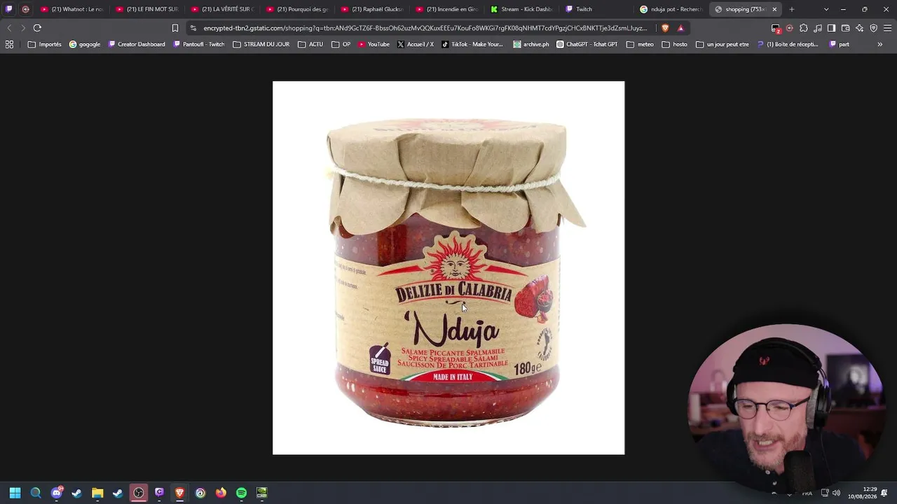
Task: Open Windows Search on the taskbar
Action: click(x=36, y=493)
